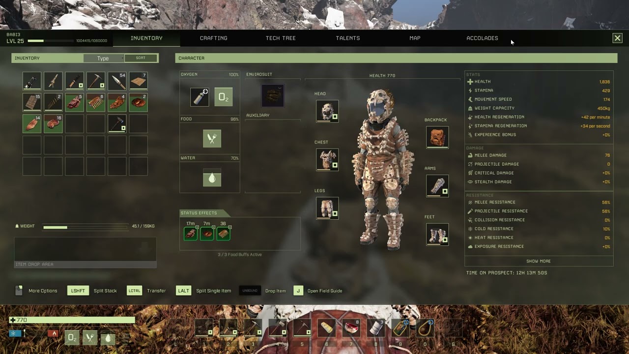Select the meat stack of 16
629x354 pixels.
[53, 124]
